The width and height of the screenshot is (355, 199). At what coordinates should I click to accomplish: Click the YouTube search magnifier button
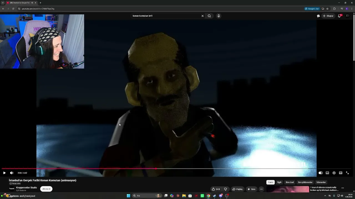(x=209, y=16)
